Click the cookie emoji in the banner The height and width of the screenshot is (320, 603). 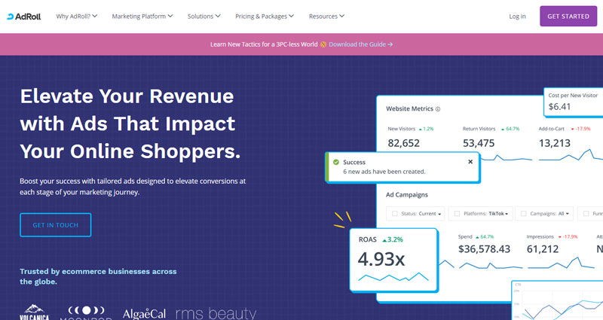tap(323, 44)
